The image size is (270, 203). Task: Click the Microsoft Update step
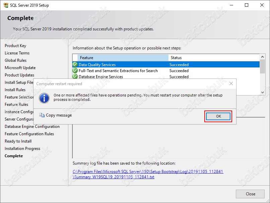coord(20,68)
